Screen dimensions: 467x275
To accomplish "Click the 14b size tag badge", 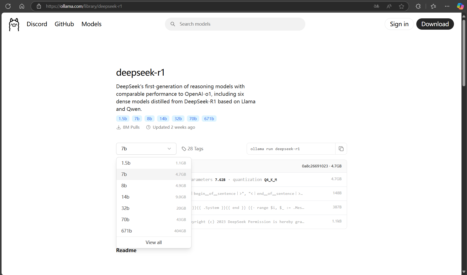I will coord(163,119).
